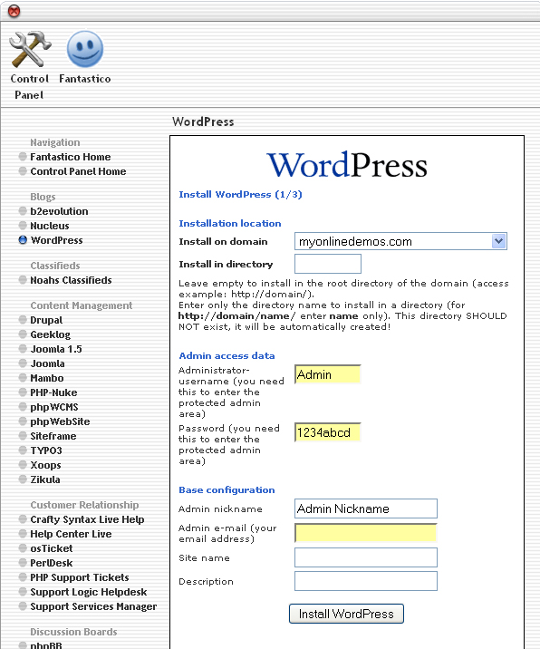540x649 pixels.
Task: Click bullet icon beside TYPO3
Action: [x=23, y=450]
